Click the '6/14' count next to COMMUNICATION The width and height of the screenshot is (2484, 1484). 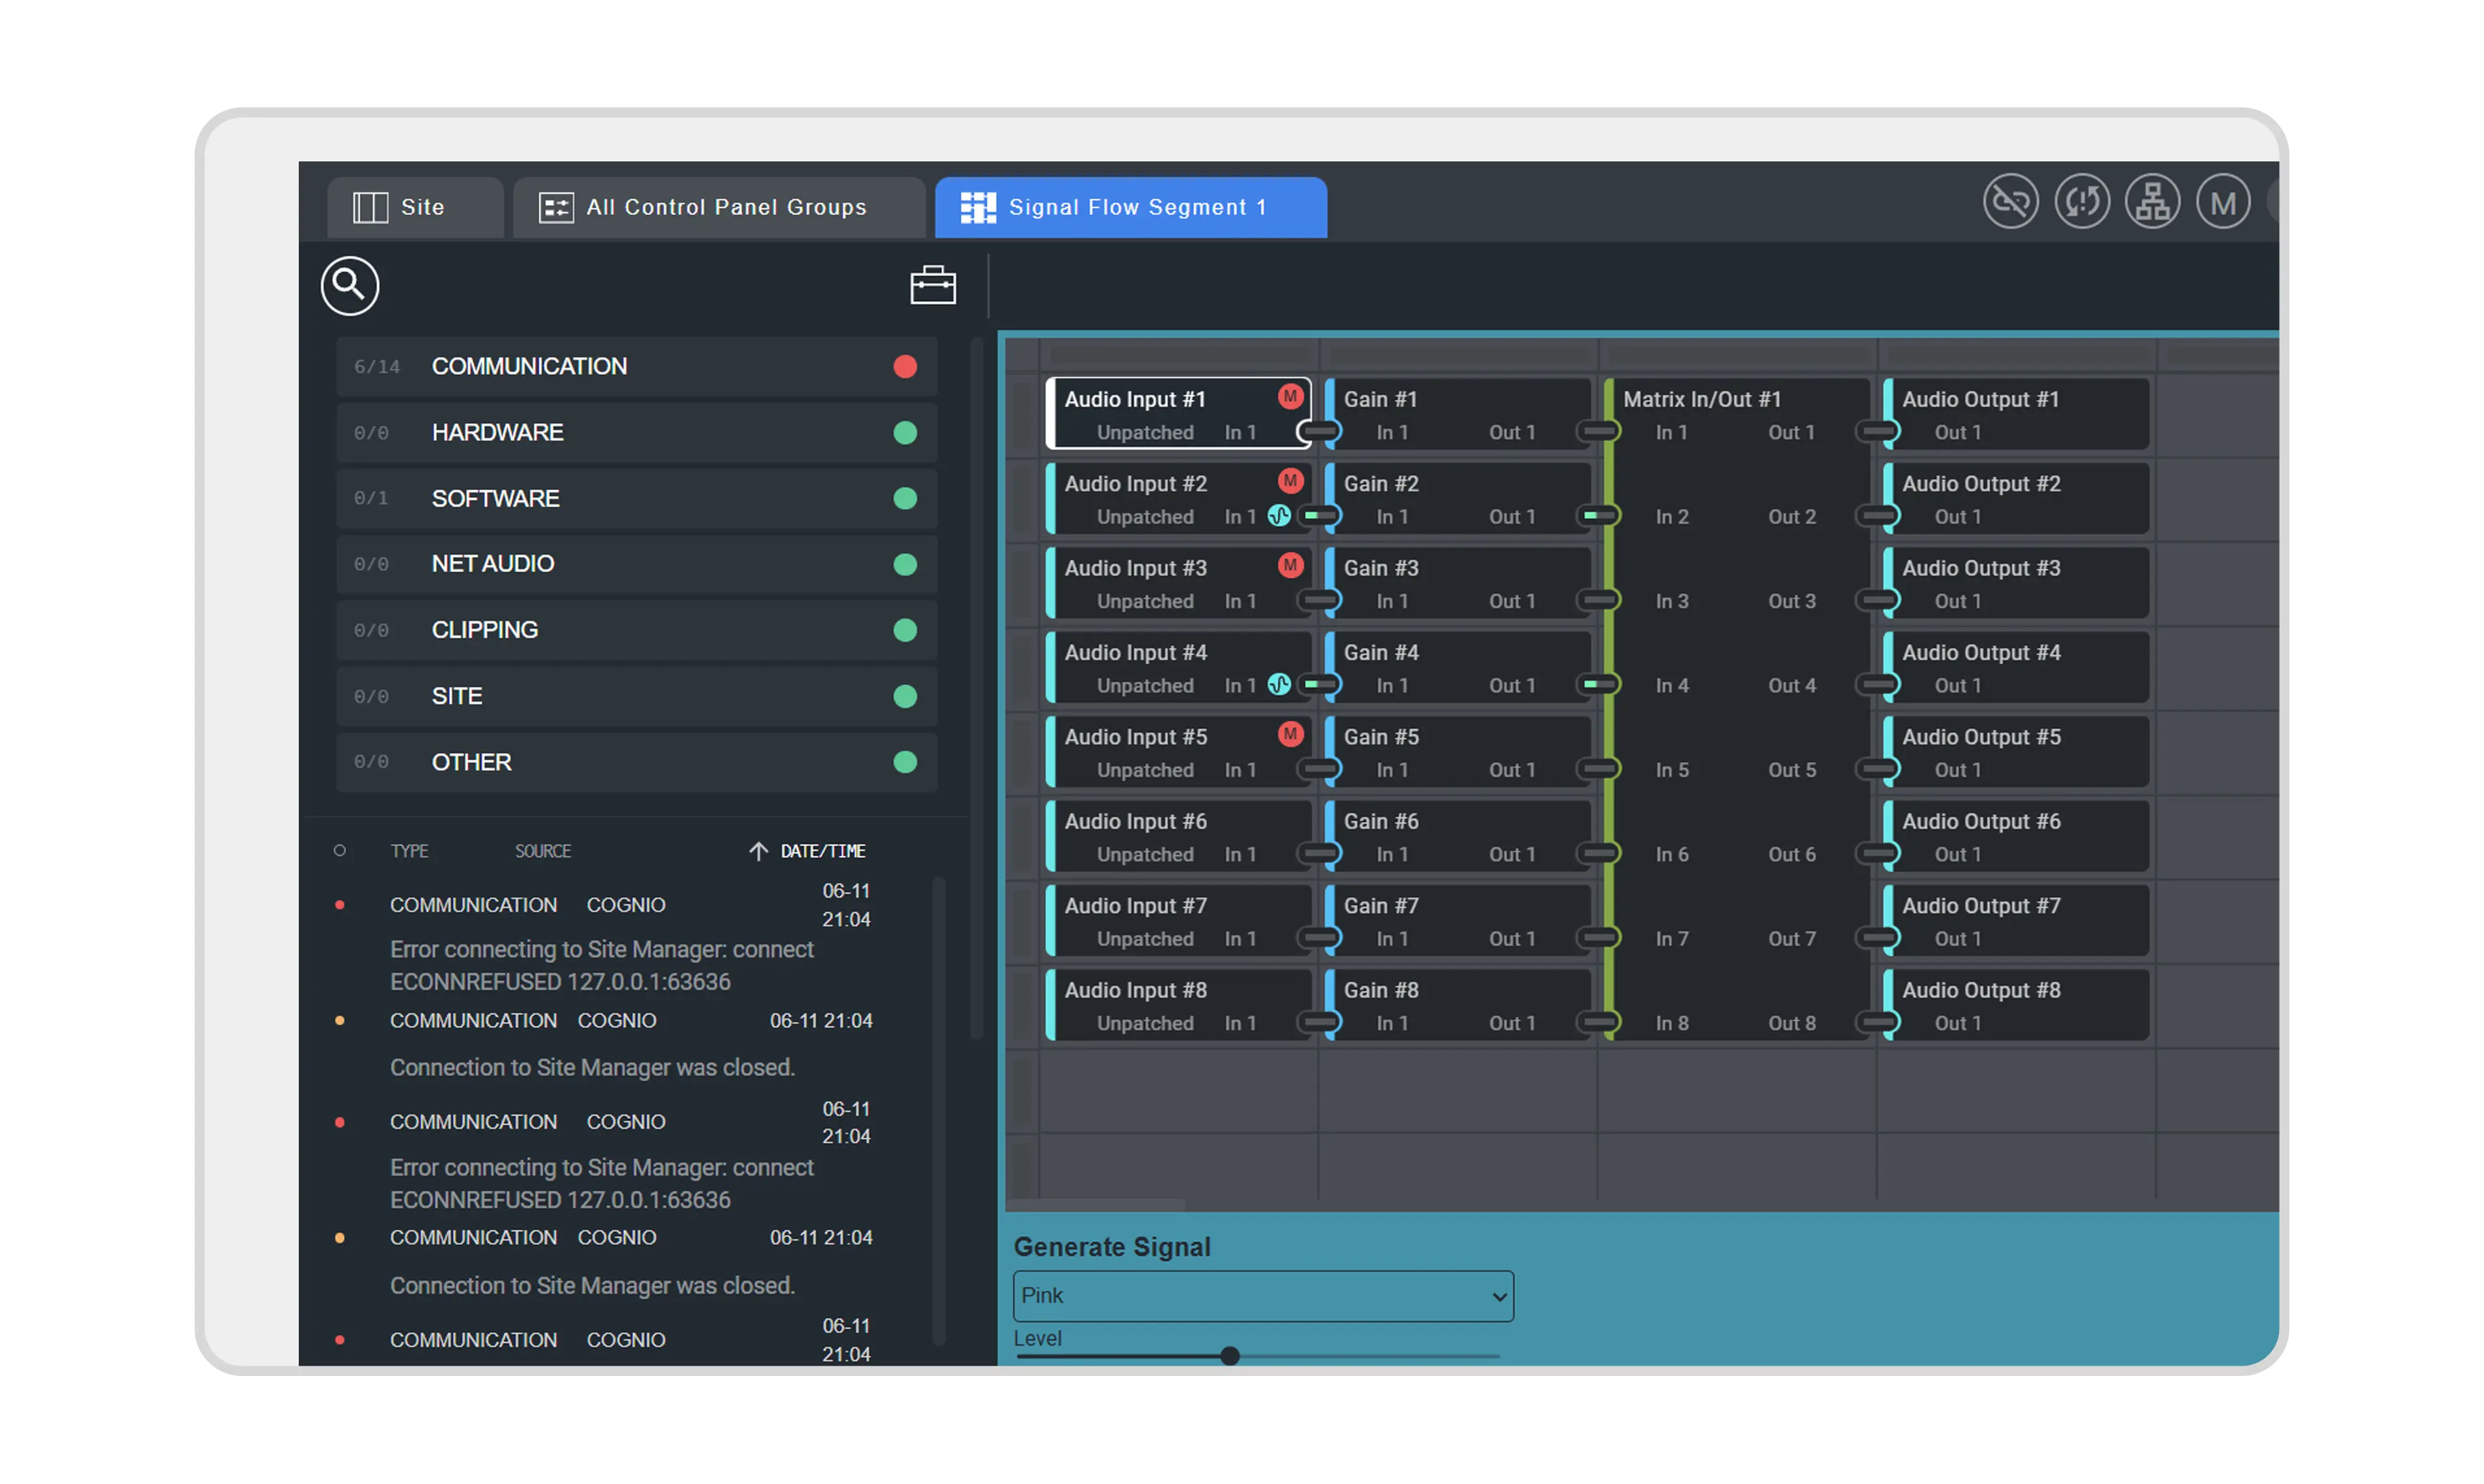point(376,367)
